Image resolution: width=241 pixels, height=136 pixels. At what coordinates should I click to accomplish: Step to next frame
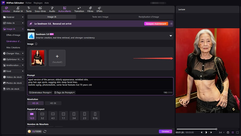tap(211, 132)
